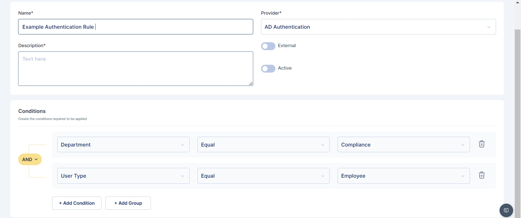Delete the Department condition row
This screenshot has height=218, width=521.
pyautogui.click(x=482, y=144)
